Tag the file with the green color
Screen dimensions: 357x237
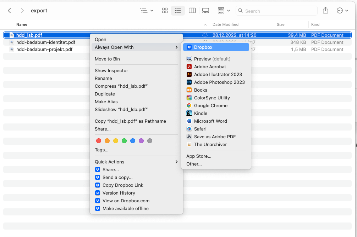[x=124, y=141]
